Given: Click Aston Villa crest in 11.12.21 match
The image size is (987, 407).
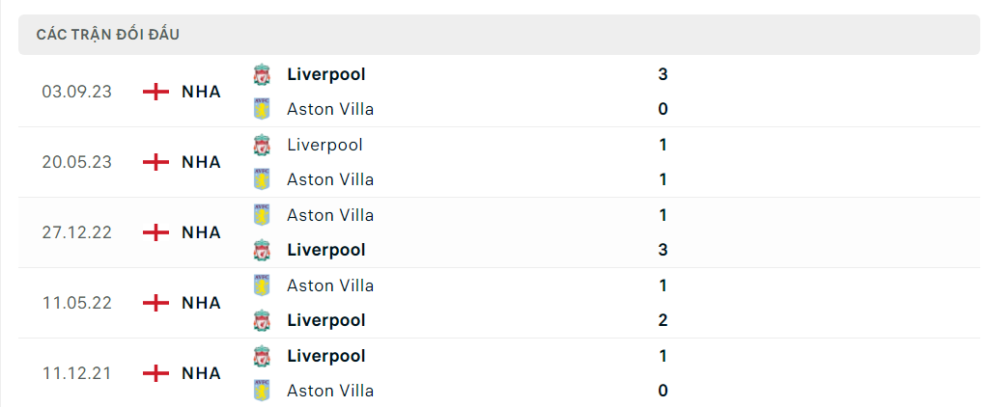Looking at the screenshot, I should [x=262, y=391].
